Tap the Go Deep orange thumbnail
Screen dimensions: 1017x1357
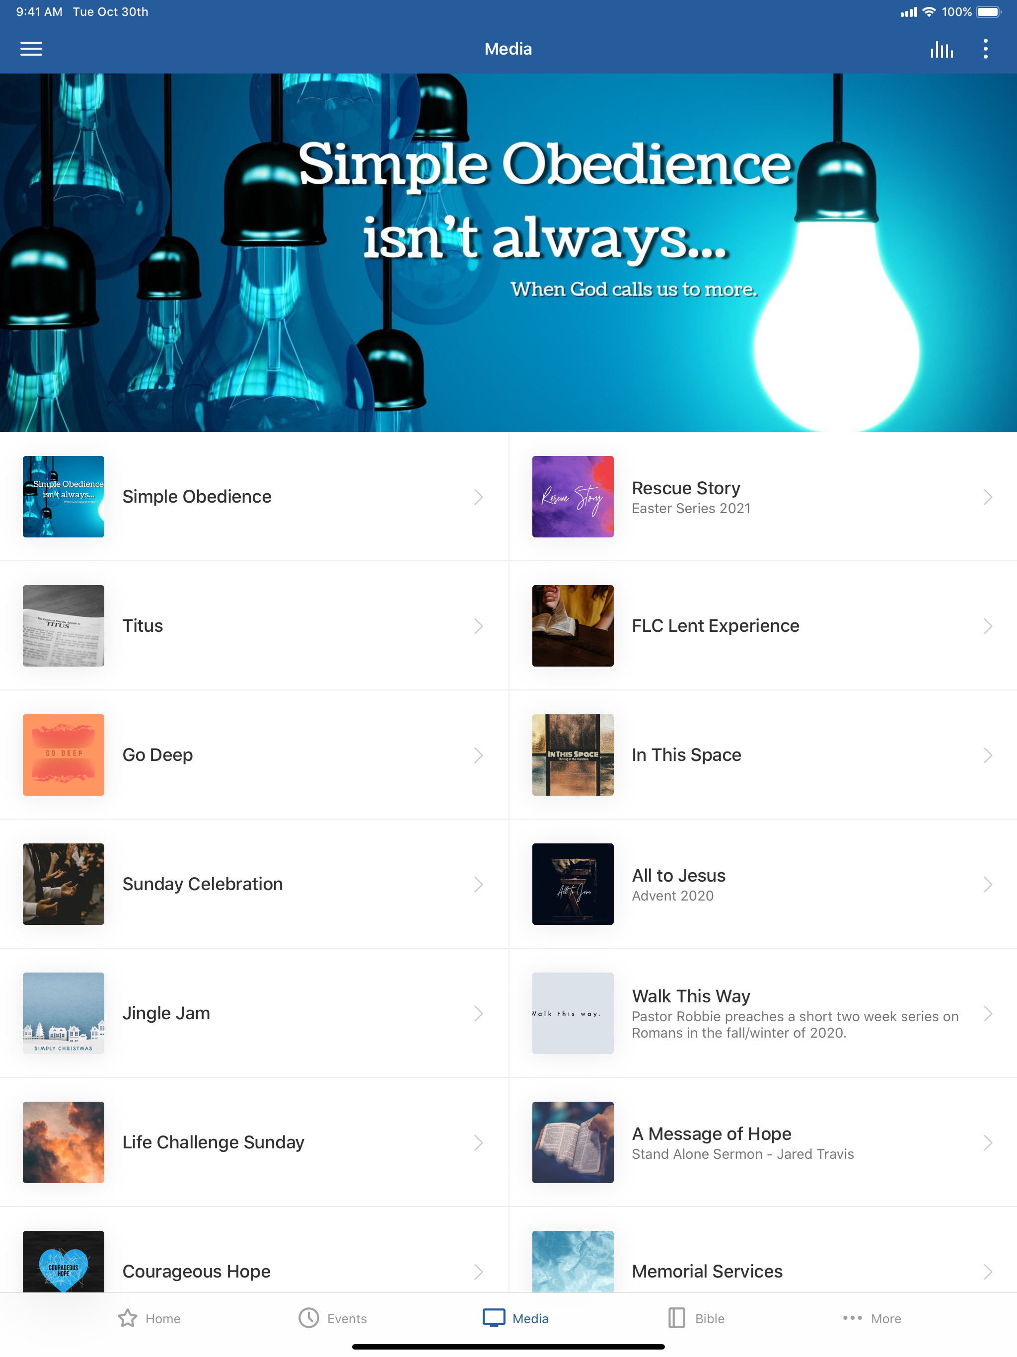click(63, 754)
